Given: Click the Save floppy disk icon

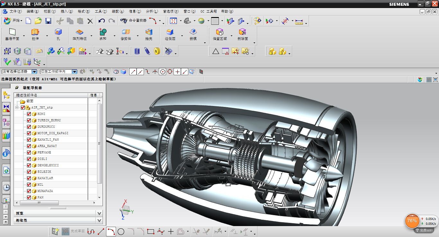Looking at the screenshot, I should (x=48, y=21).
